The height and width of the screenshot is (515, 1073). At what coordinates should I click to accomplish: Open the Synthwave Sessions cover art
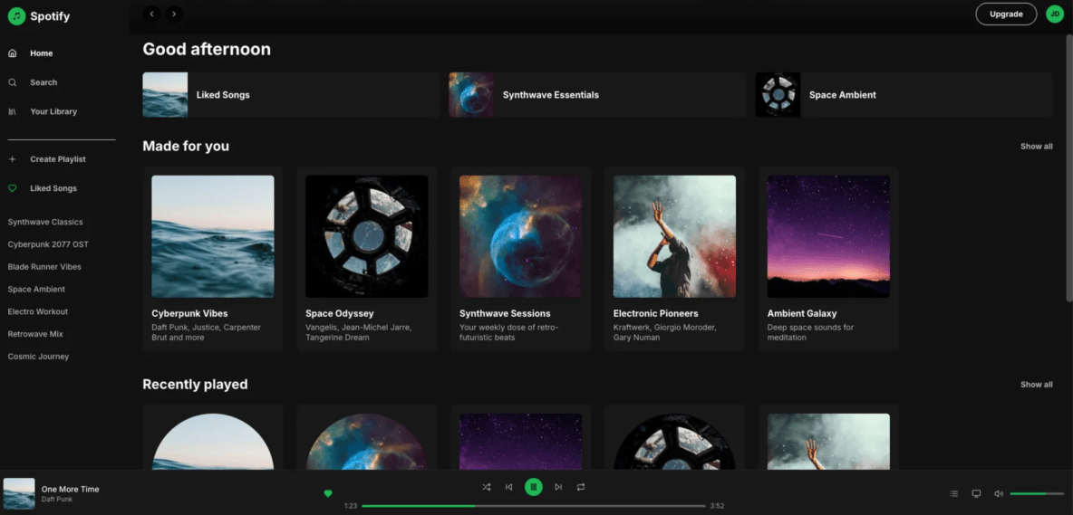click(521, 236)
